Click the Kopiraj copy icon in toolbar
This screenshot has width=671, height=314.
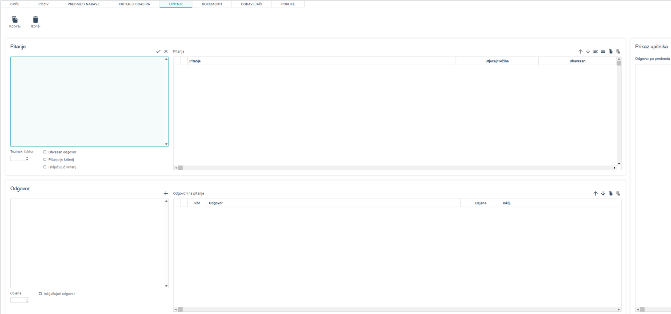[x=15, y=20]
